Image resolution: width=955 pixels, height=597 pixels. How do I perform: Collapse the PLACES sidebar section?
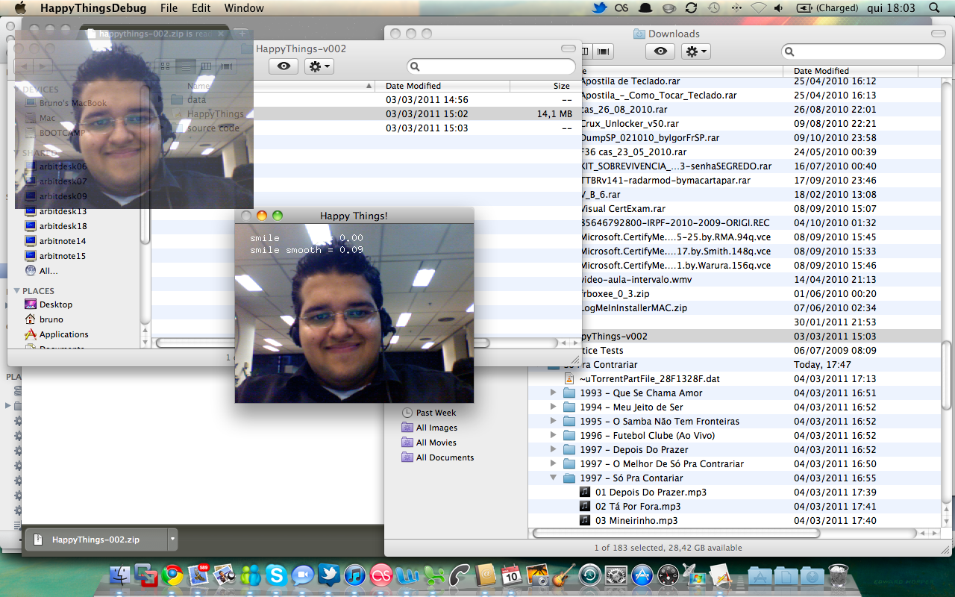(17, 291)
